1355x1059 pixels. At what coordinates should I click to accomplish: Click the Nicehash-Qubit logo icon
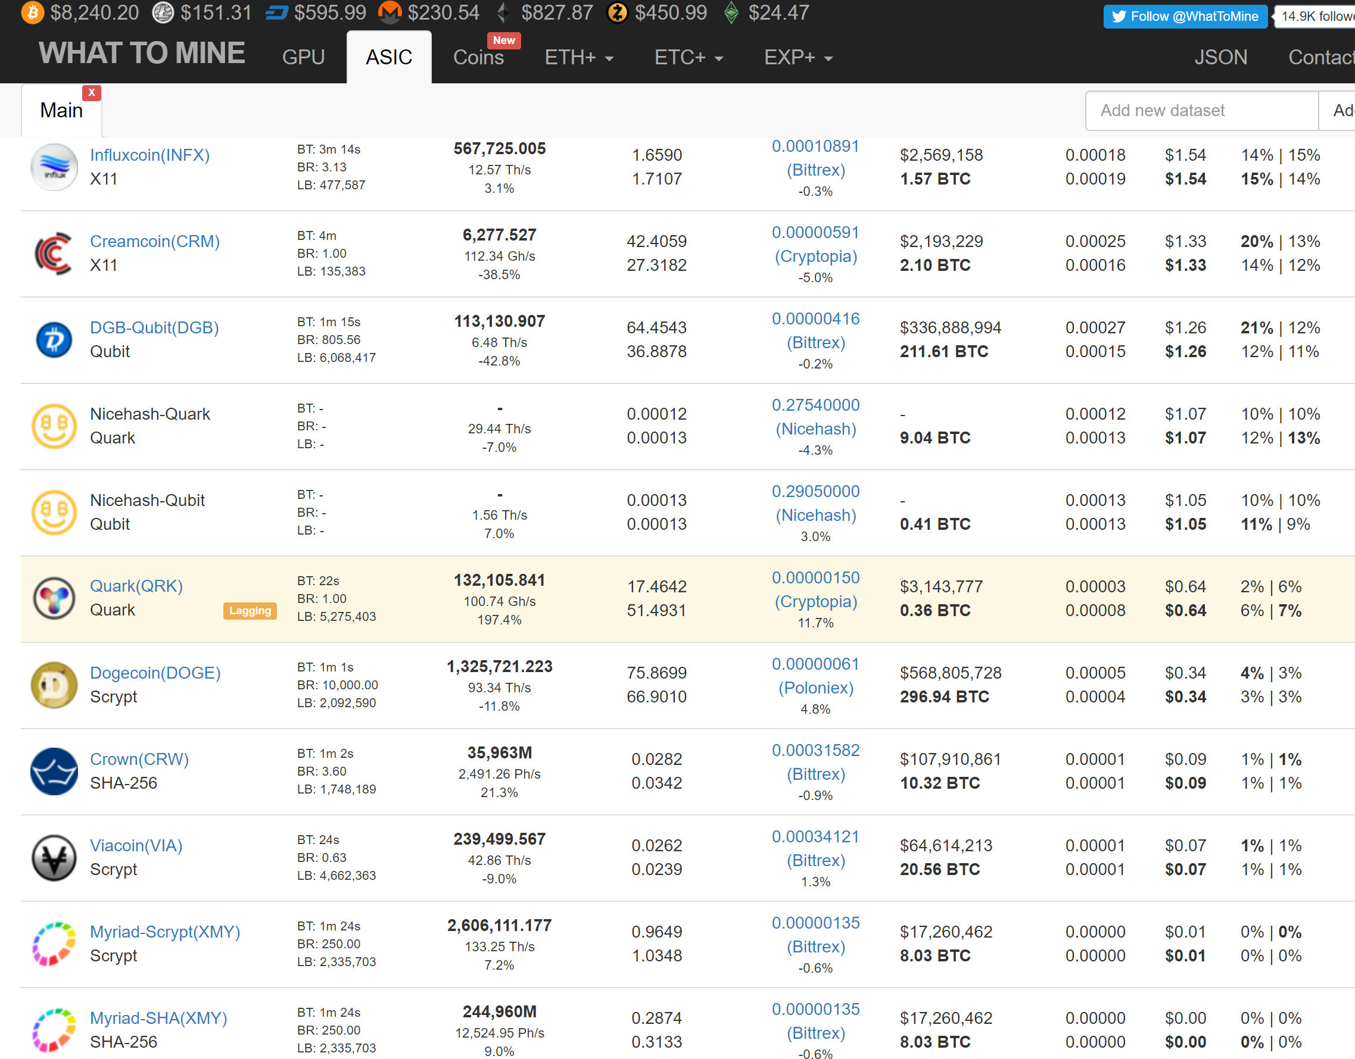click(54, 512)
